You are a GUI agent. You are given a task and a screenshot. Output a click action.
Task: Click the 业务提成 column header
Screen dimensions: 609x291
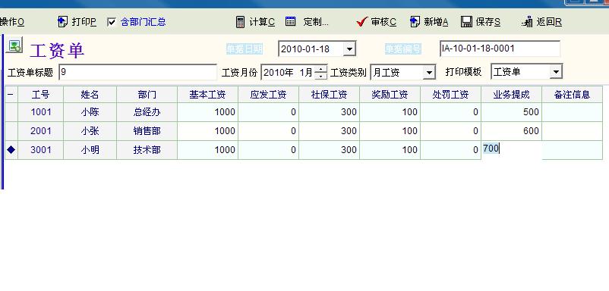[x=512, y=95]
